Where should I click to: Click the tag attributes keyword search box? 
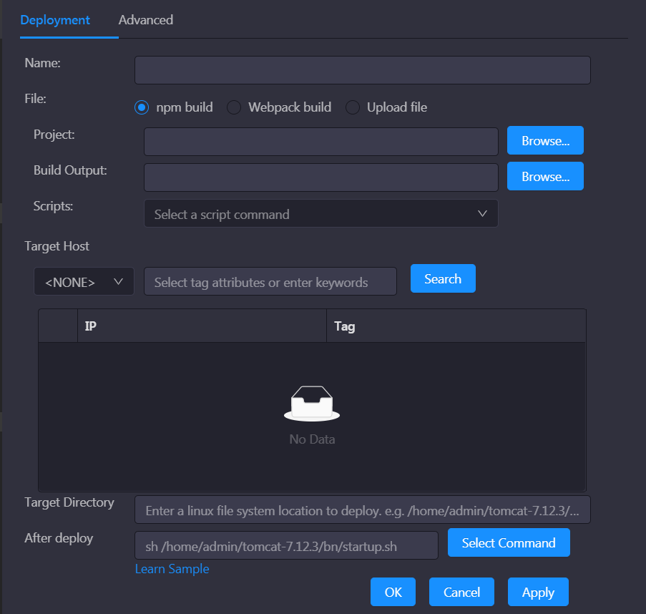coord(270,282)
